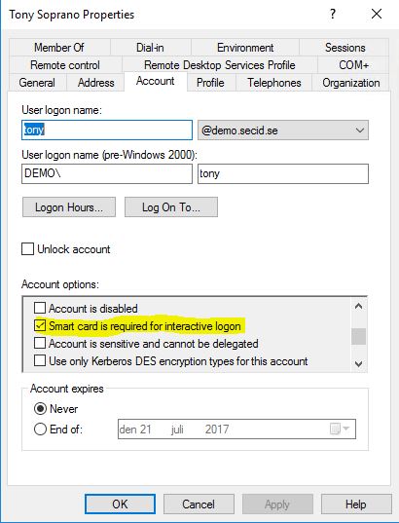Click the Logon Hours... button
Screen dimensions: 399x523
(69, 207)
